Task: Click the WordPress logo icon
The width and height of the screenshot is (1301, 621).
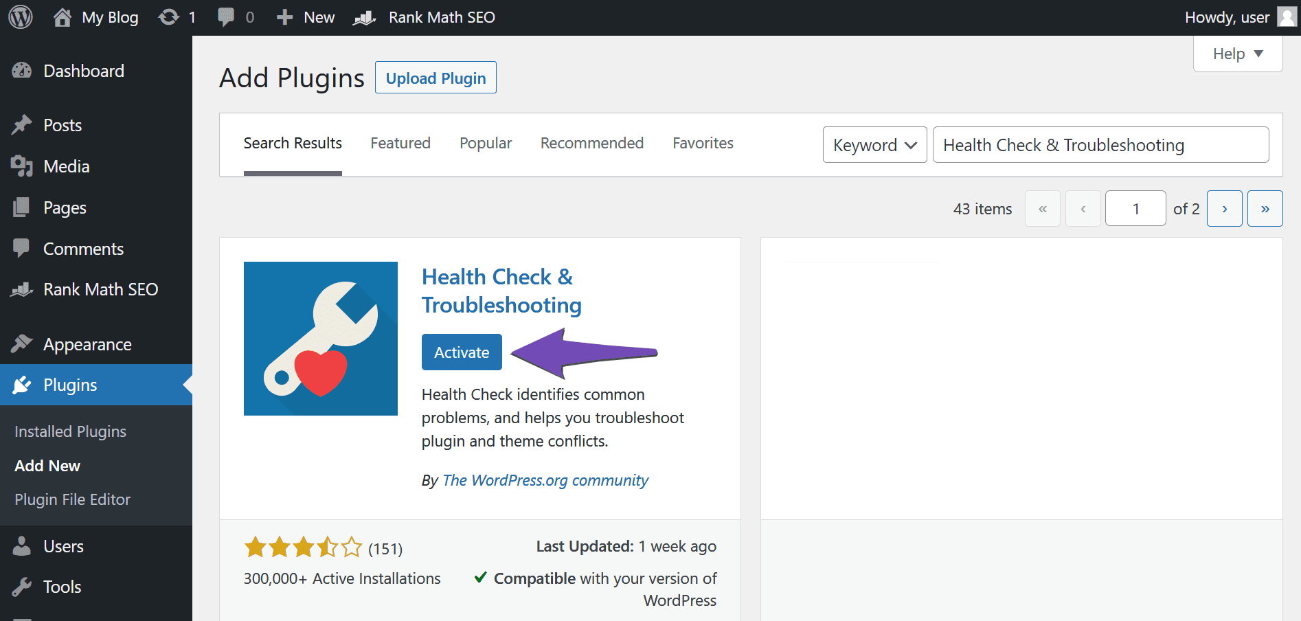Action: pyautogui.click(x=21, y=17)
